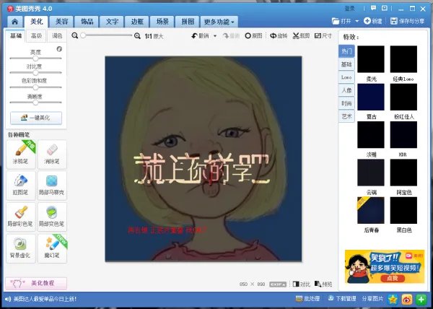Select the 基础 sub-tab in left panel
Image resolution: width=433 pixels, height=309 pixels.
[16, 36]
